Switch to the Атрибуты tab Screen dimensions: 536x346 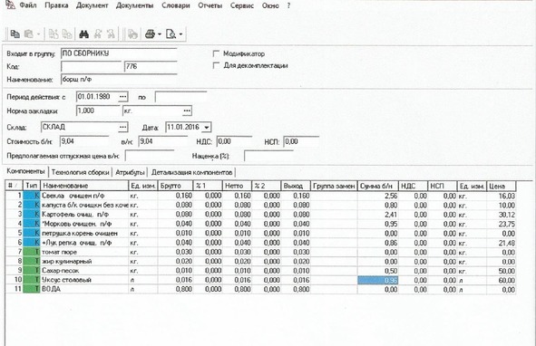(x=130, y=172)
